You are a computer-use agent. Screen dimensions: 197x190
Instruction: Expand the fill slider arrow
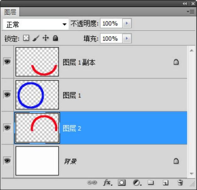pyautogui.click(x=127, y=39)
